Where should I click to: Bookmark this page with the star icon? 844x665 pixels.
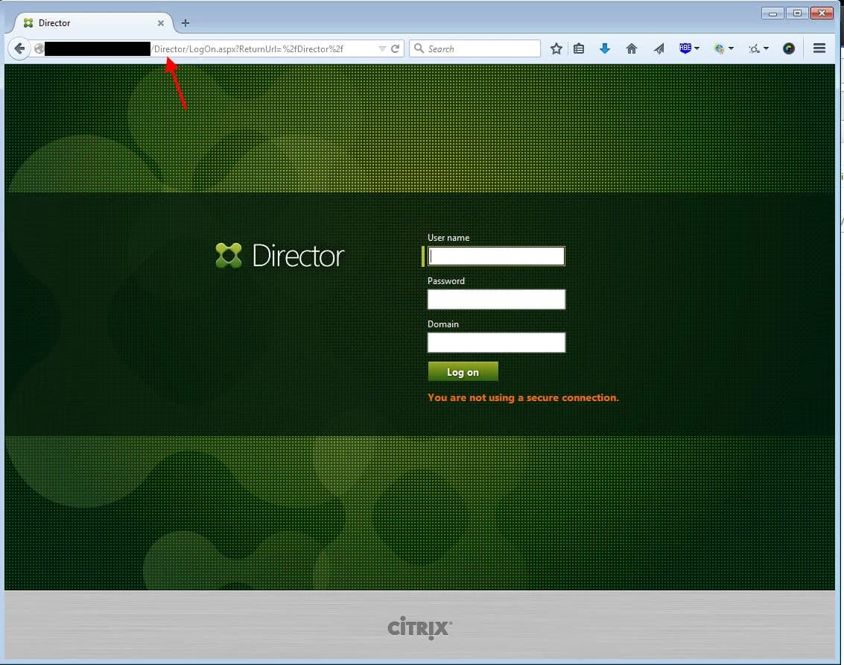tap(556, 48)
